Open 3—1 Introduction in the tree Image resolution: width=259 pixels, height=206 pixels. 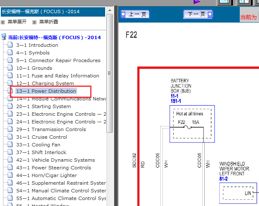click(x=37, y=45)
